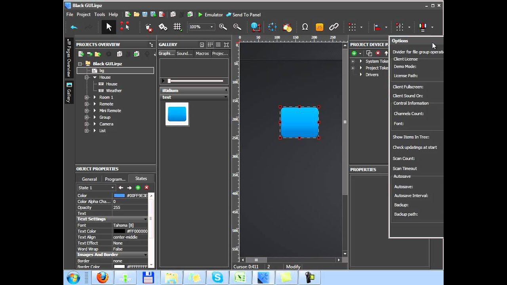Click the blue Color swatch
This screenshot has height=285, width=507.
point(119,196)
